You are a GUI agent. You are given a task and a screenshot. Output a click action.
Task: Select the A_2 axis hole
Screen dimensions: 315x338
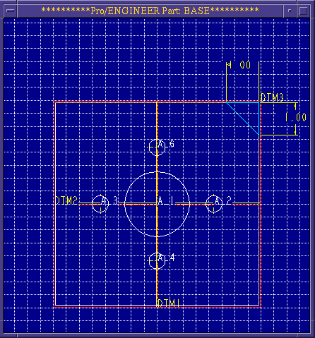tap(214, 203)
